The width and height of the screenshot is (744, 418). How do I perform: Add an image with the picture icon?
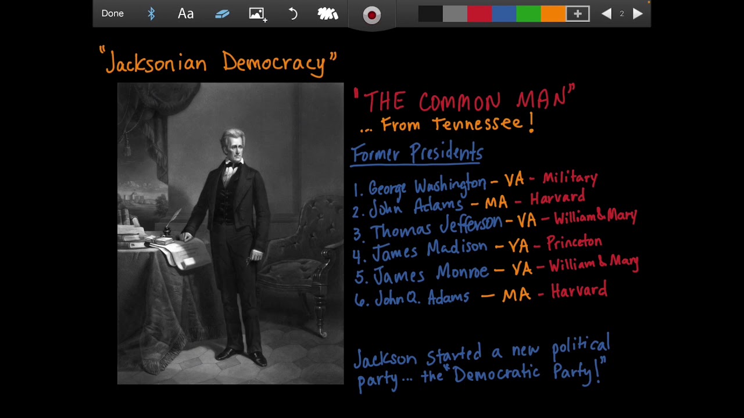tap(258, 14)
